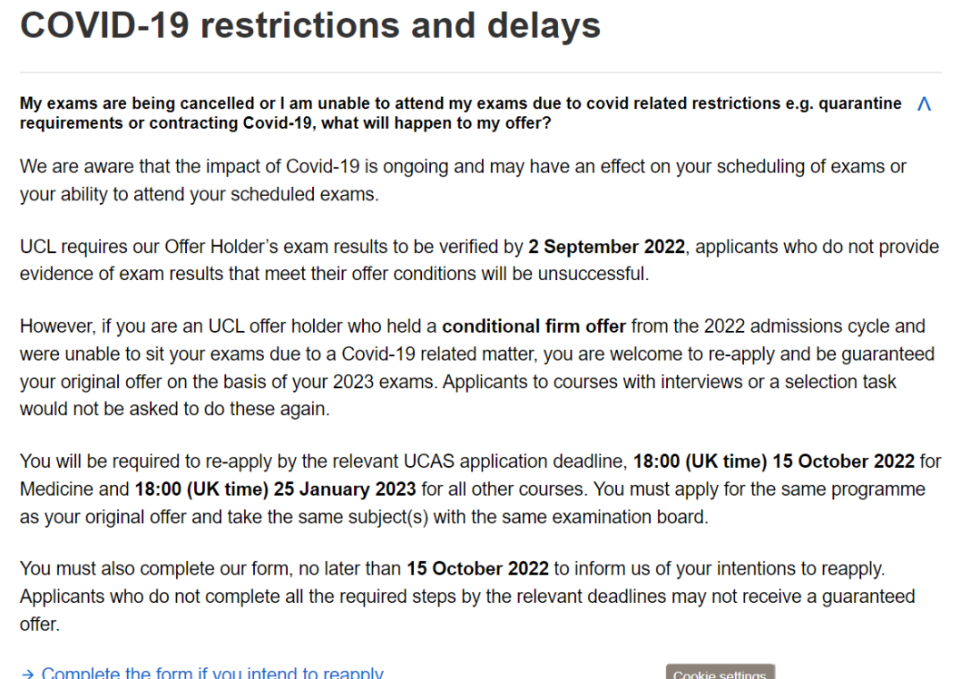The height and width of the screenshot is (679, 980).
Task: Click the 'My exams are being cancelled' accordion heading
Action: 461,113
